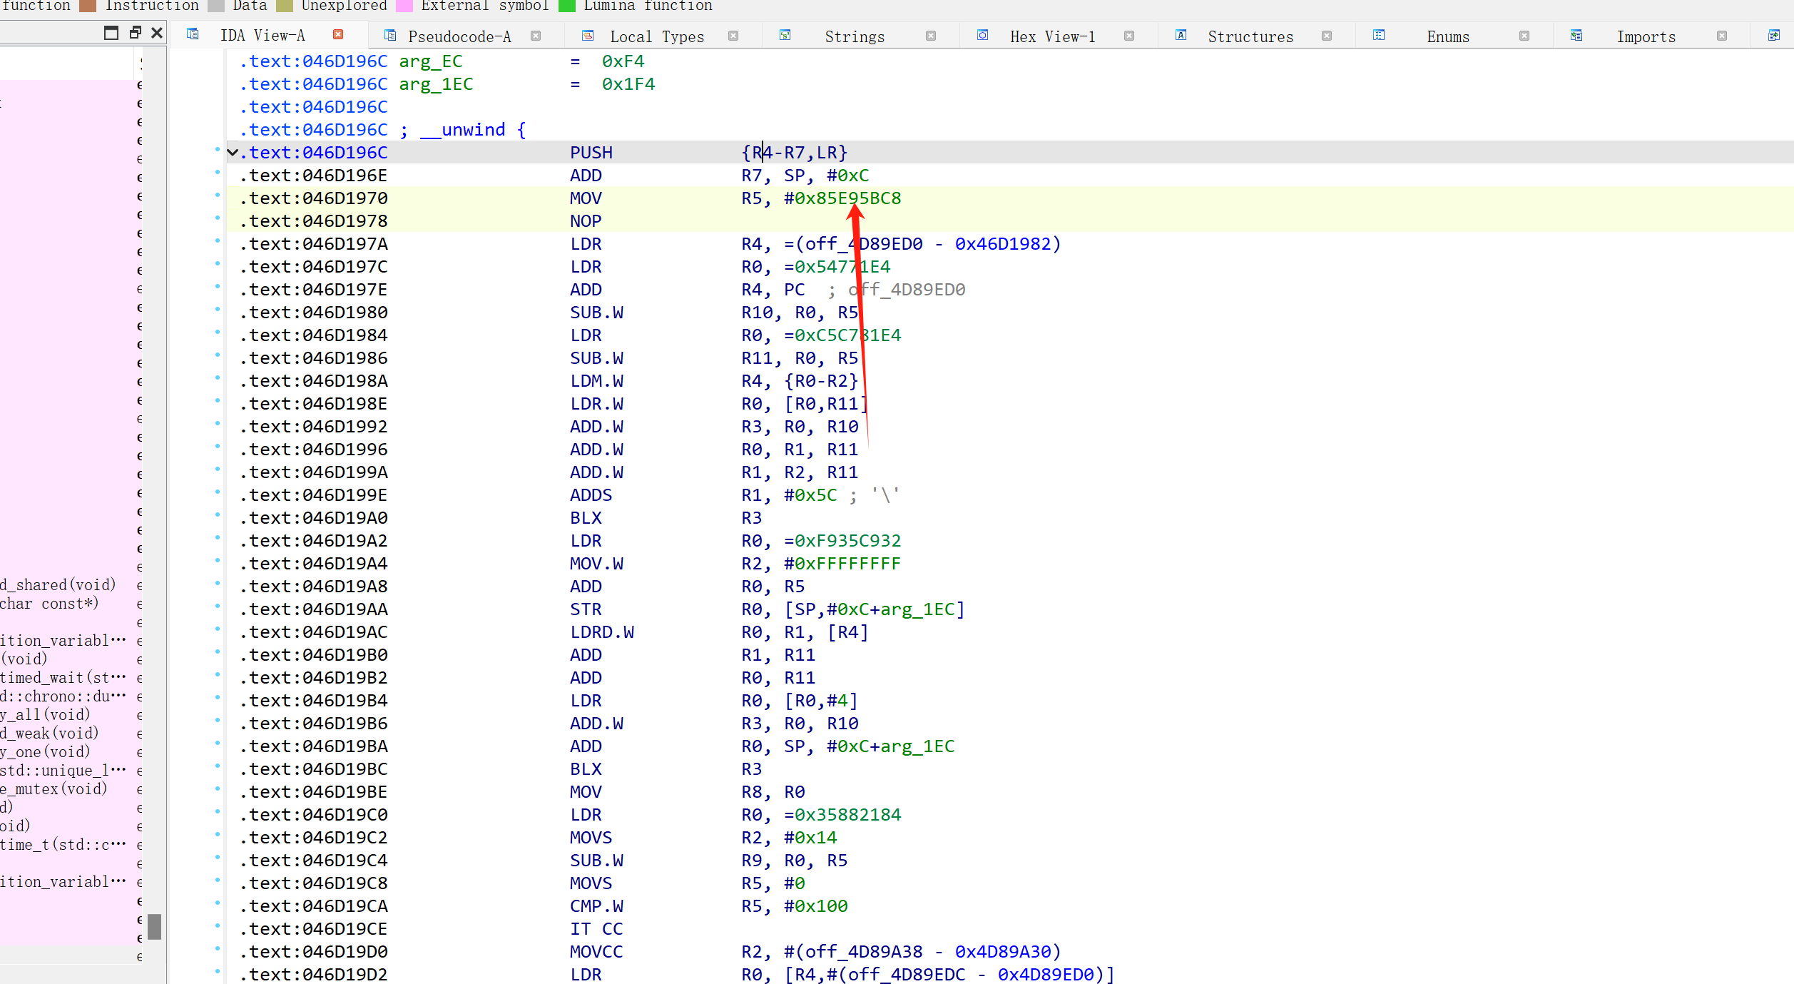This screenshot has width=1794, height=984.
Task: Undock the functions panel with float button
Action: (135, 33)
